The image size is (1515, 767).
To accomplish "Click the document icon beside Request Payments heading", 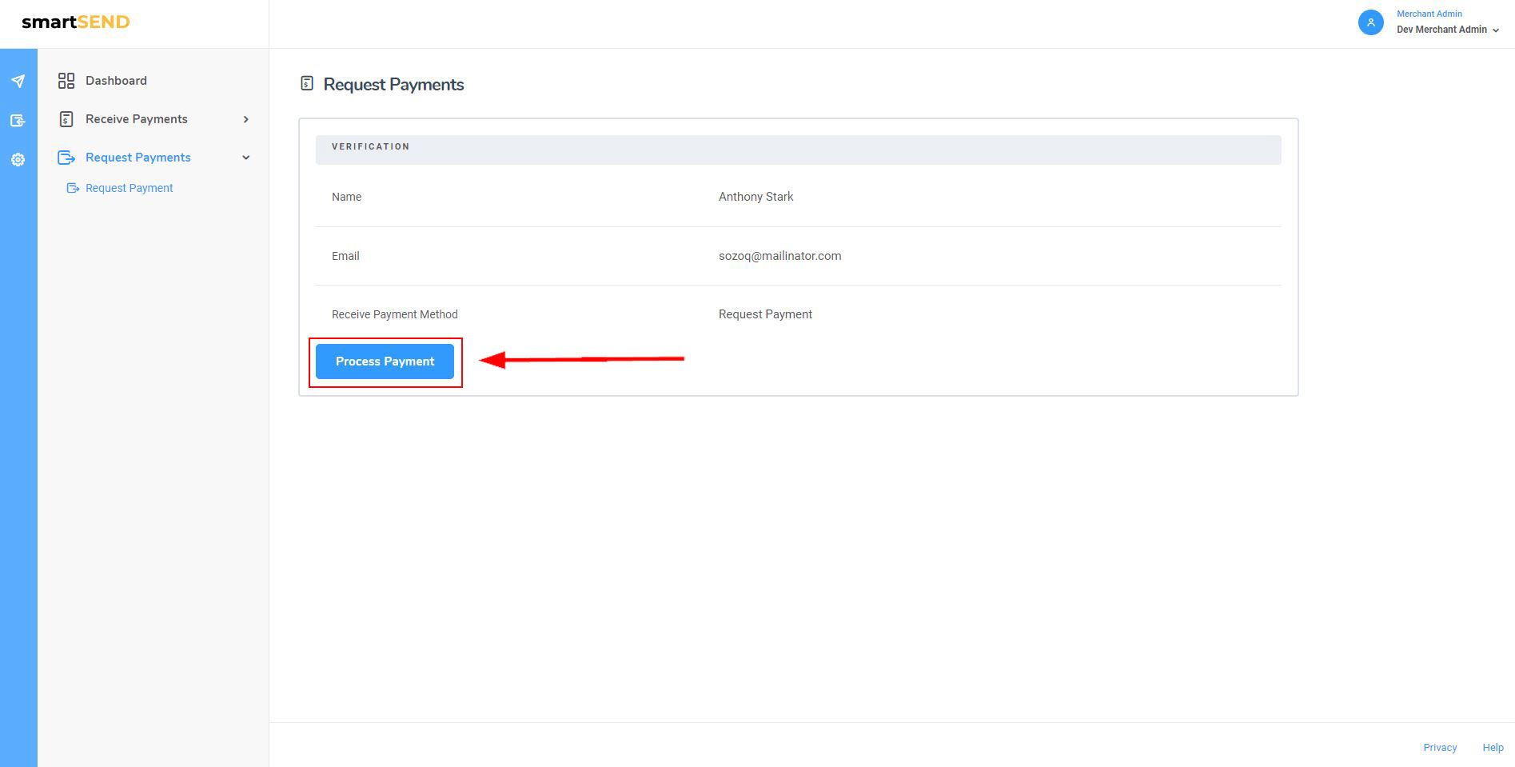I will [307, 83].
